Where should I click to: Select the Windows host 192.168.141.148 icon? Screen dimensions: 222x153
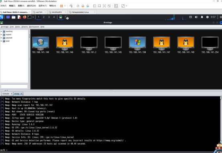[x=41, y=44]
